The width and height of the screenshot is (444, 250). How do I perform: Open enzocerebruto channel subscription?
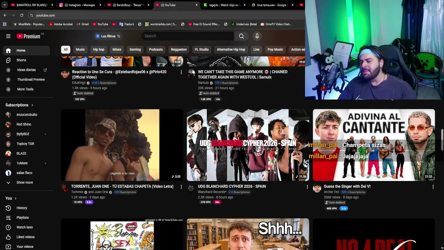point(26,115)
